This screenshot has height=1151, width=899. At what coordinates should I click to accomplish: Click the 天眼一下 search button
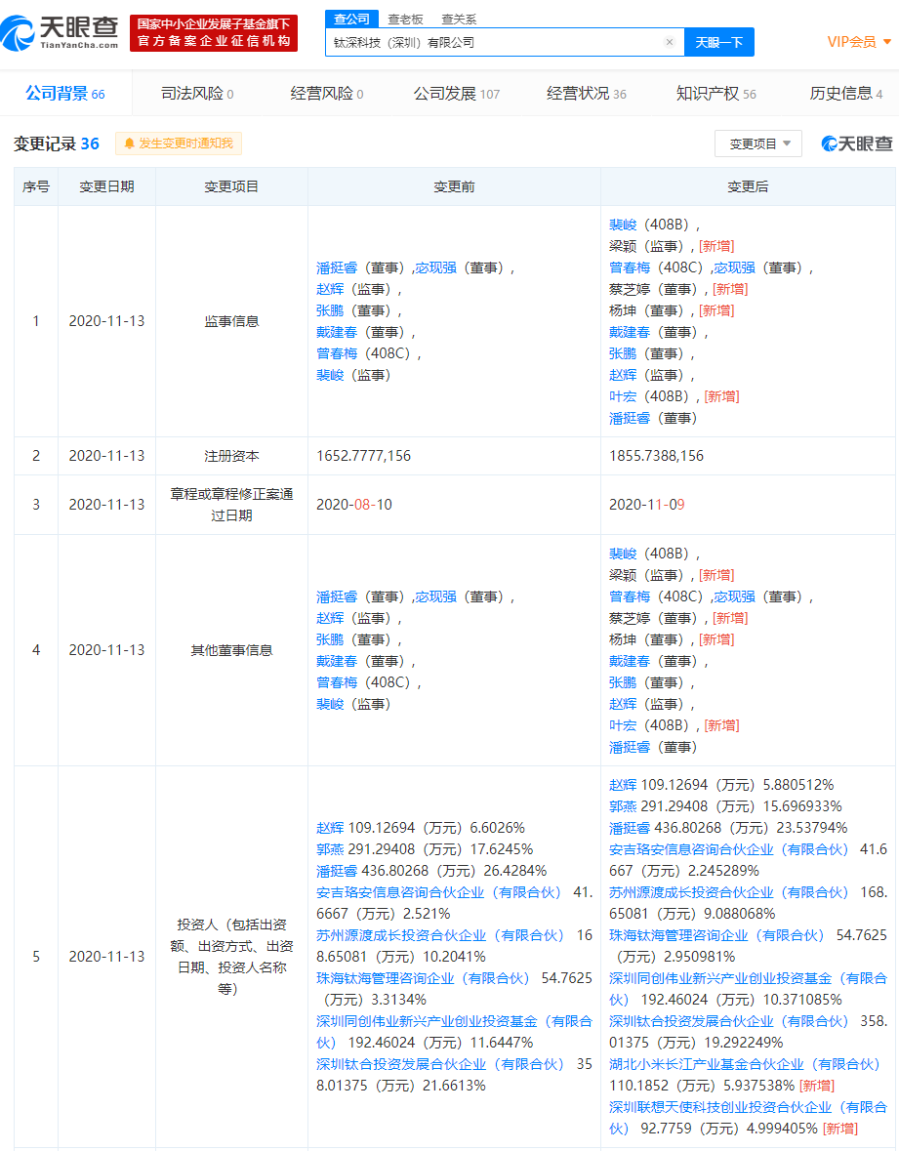point(719,43)
